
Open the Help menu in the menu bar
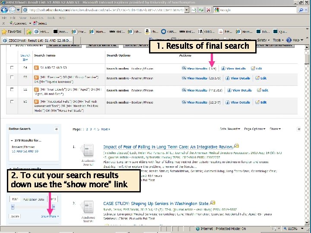62,18
